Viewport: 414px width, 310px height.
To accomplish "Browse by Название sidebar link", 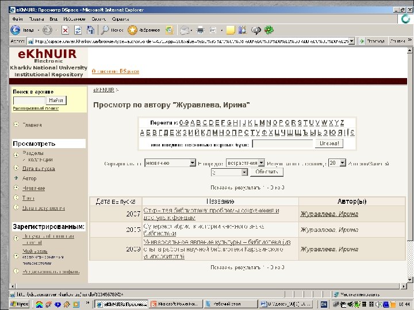I will pos(33,188).
